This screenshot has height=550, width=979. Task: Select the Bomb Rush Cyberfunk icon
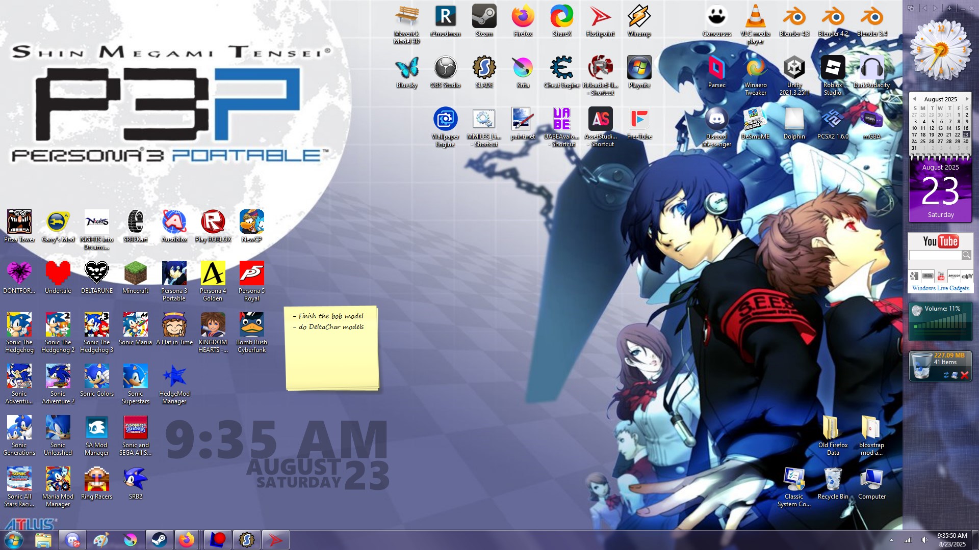(x=252, y=333)
